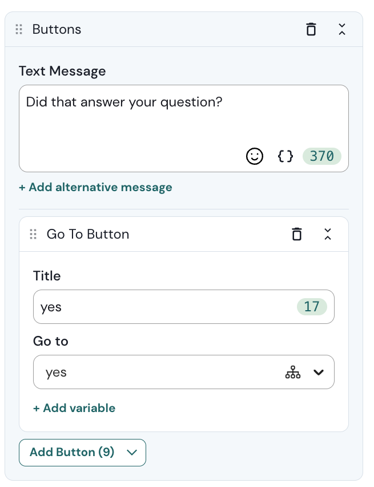Delete the Buttons block via trash icon
Screen dimensions: 374x487
tap(311, 29)
